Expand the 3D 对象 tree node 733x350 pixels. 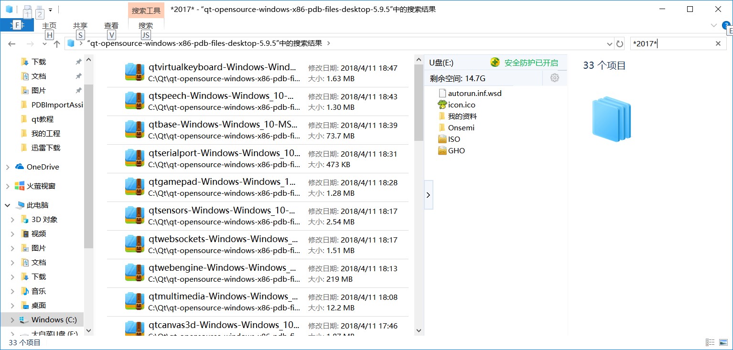[12, 220]
